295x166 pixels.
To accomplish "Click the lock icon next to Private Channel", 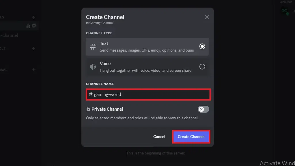I will [x=88, y=109].
